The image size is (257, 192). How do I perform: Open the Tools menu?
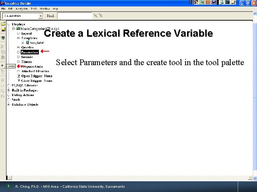pyautogui.click(x=34, y=9)
